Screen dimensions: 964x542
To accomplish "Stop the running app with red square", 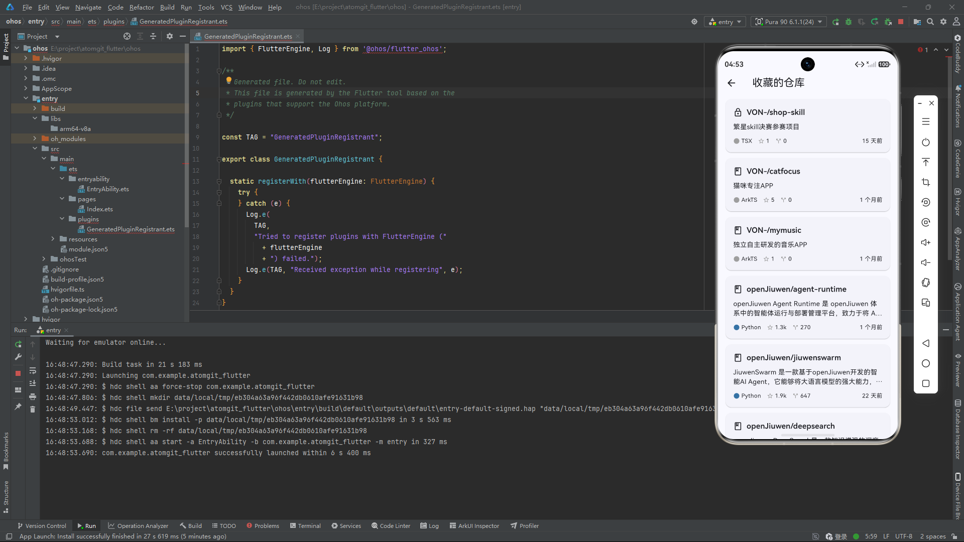I will pos(901,22).
